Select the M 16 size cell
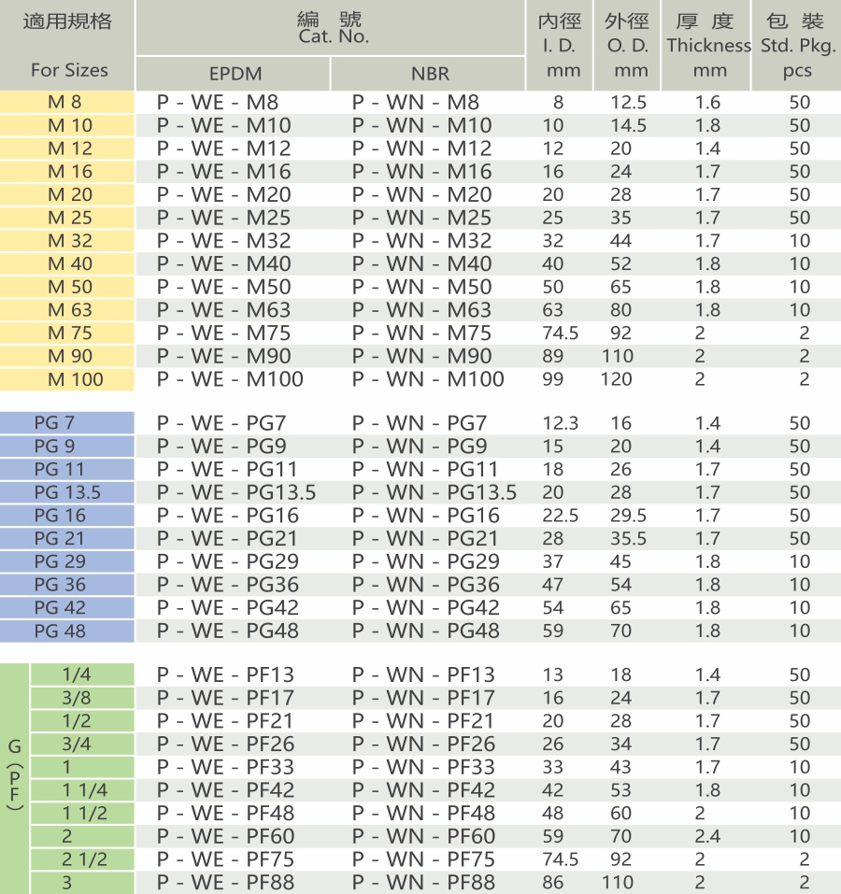The image size is (841, 894). click(66, 172)
